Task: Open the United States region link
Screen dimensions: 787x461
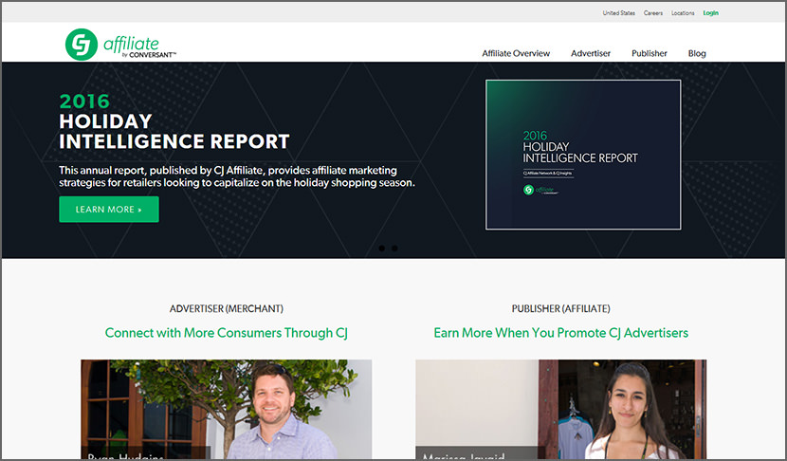Action: point(618,13)
